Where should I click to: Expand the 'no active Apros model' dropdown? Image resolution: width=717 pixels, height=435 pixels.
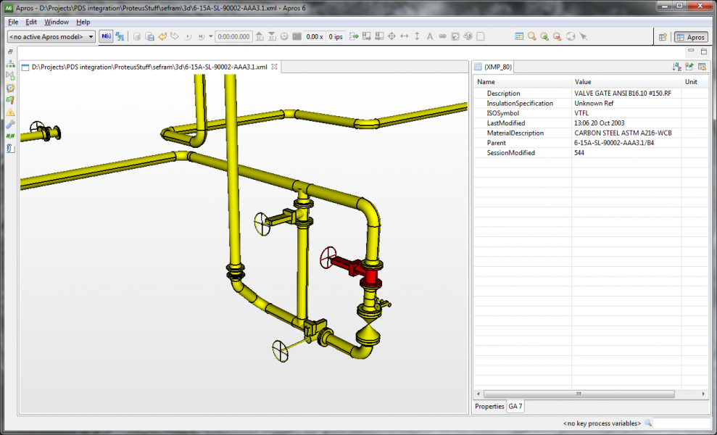pyautogui.click(x=51, y=36)
